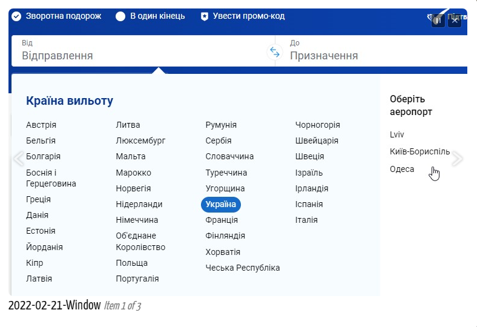Select the Зворотна подорож radio option
The width and height of the screenshot is (477, 327).
pyautogui.click(x=16, y=16)
